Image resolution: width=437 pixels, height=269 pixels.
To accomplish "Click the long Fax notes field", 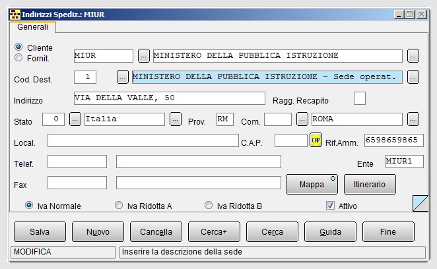I will pos(199,183).
